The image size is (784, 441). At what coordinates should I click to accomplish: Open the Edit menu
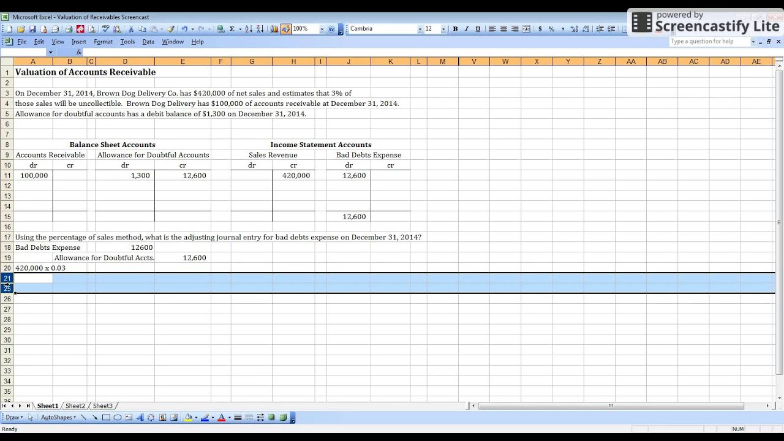point(39,42)
